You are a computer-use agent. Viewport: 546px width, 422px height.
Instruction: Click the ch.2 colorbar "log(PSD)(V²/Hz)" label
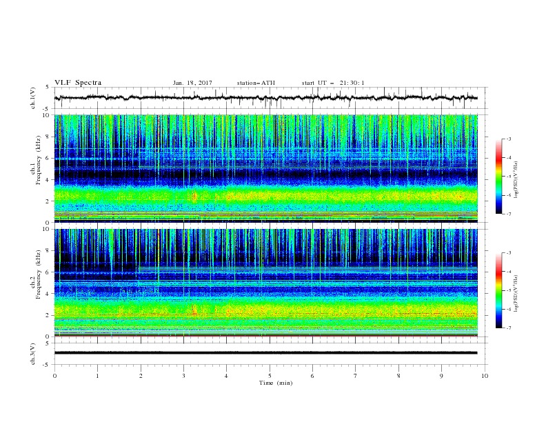tap(516, 294)
